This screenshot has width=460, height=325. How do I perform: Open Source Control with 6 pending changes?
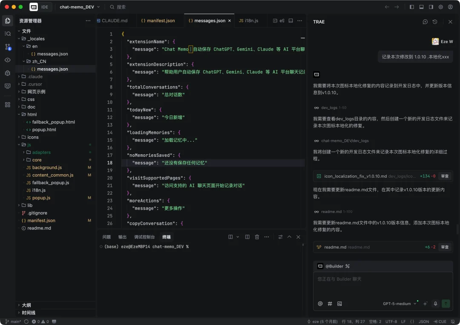[7, 47]
